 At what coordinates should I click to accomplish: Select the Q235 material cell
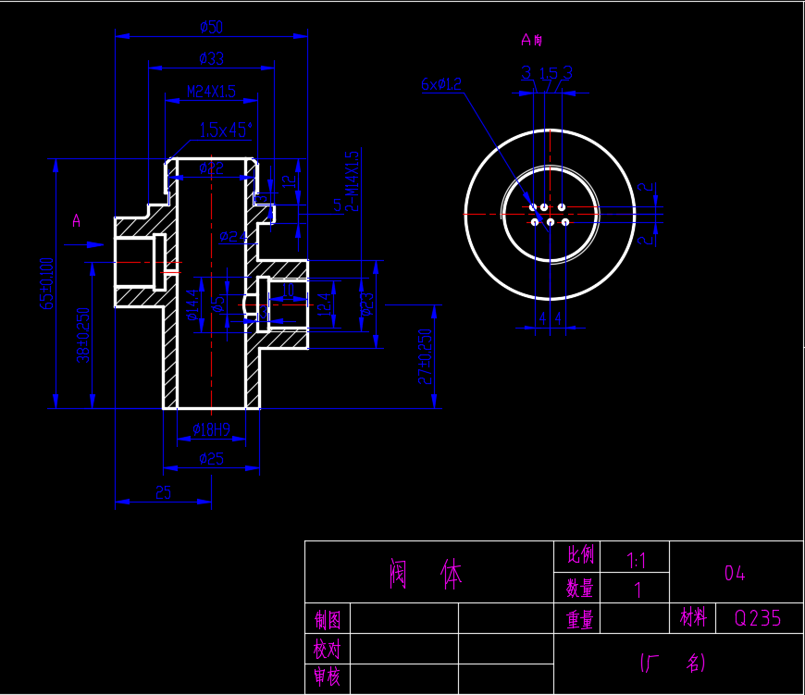760,618
